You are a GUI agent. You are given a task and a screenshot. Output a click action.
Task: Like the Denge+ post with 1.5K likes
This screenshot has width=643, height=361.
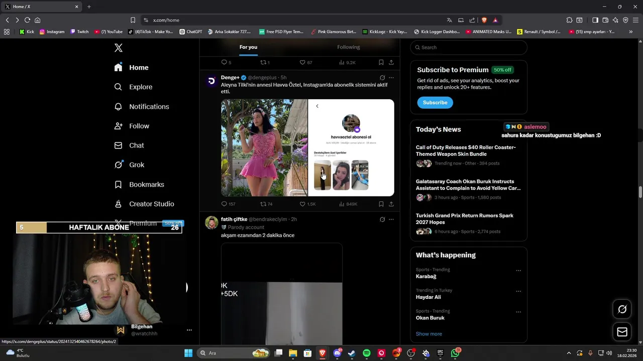coord(307,204)
